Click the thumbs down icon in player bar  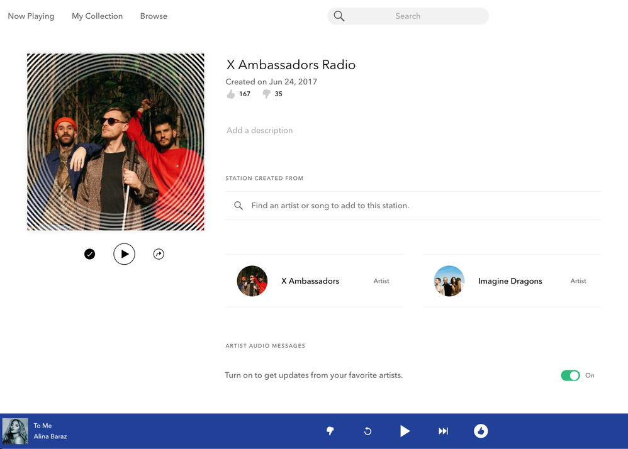[330, 431]
